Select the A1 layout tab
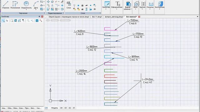This screenshot has height=112, width=200. pos(74,108)
